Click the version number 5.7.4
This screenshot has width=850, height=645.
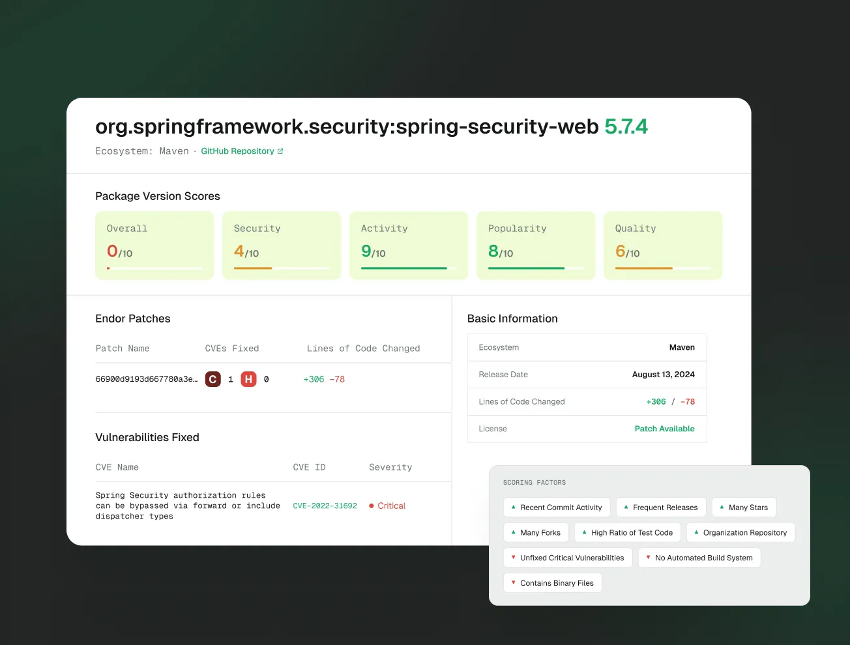click(x=626, y=126)
